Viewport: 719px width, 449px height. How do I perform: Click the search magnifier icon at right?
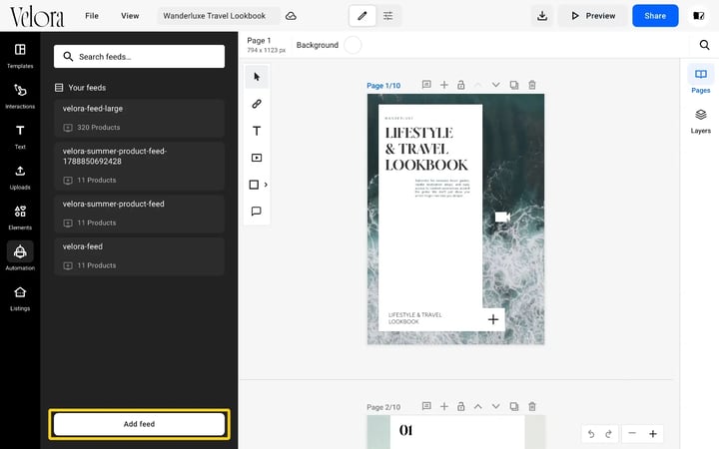tap(704, 45)
